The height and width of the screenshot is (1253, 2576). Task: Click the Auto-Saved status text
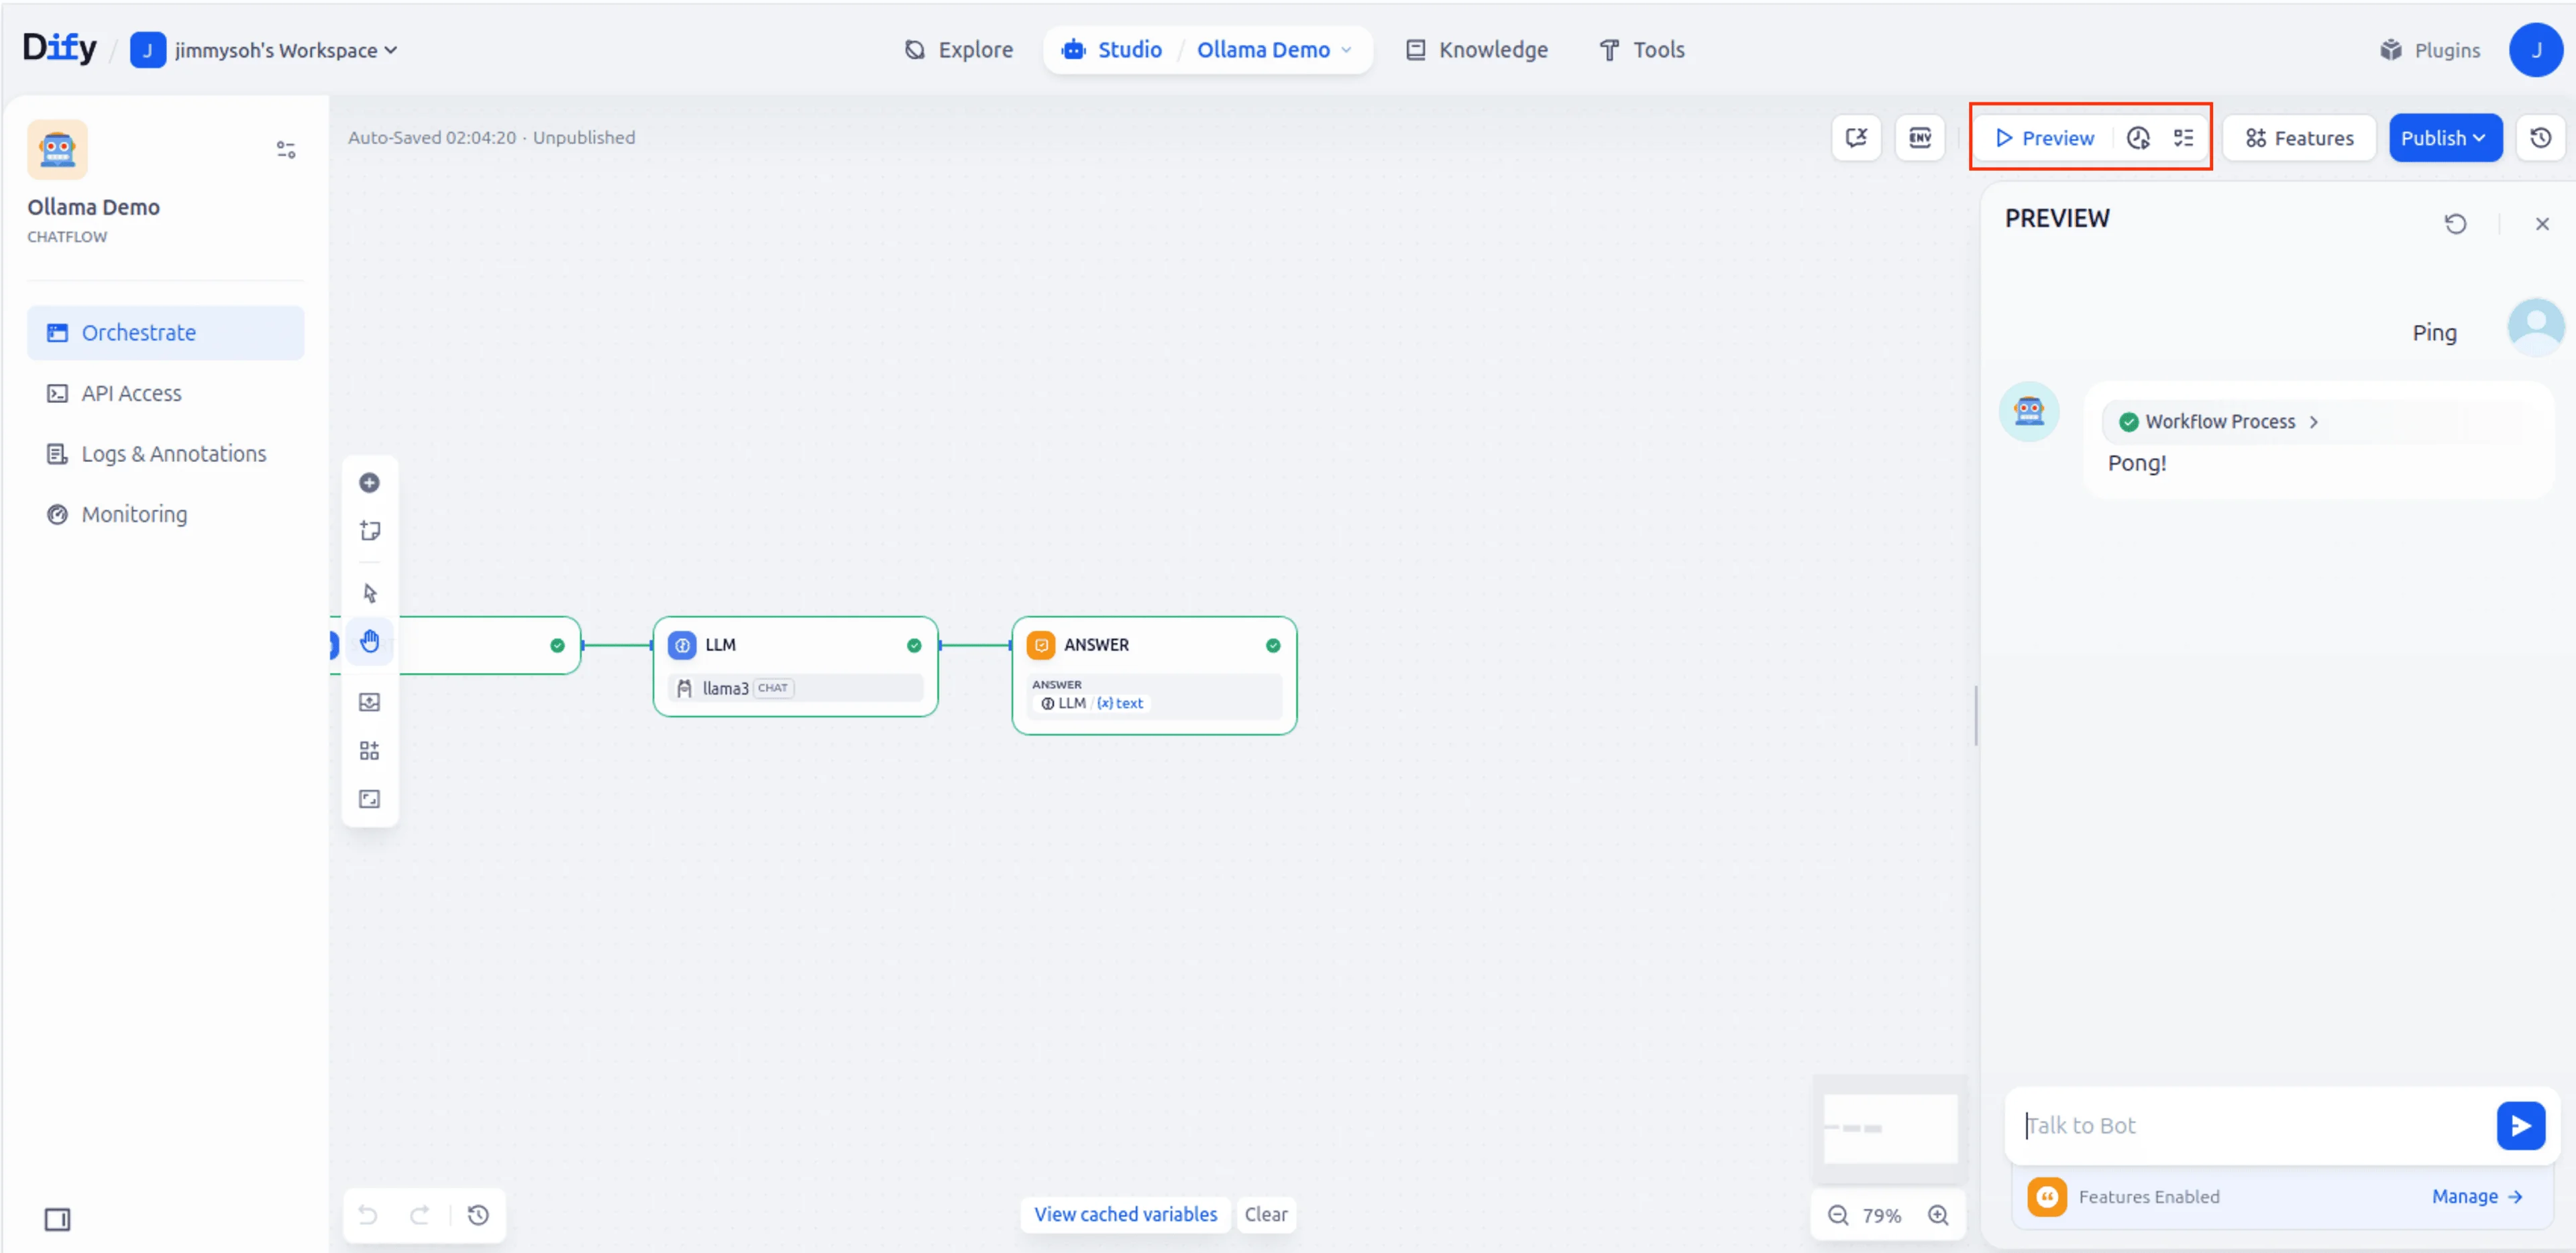coord(491,138)
